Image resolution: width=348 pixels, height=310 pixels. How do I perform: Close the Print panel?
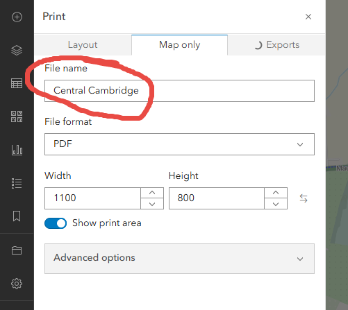(308, 17)
